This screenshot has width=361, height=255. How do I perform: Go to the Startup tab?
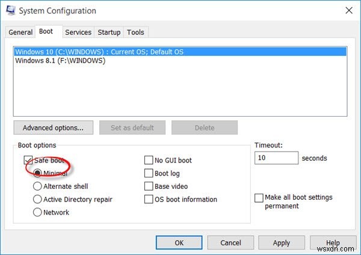pos(109,32)
